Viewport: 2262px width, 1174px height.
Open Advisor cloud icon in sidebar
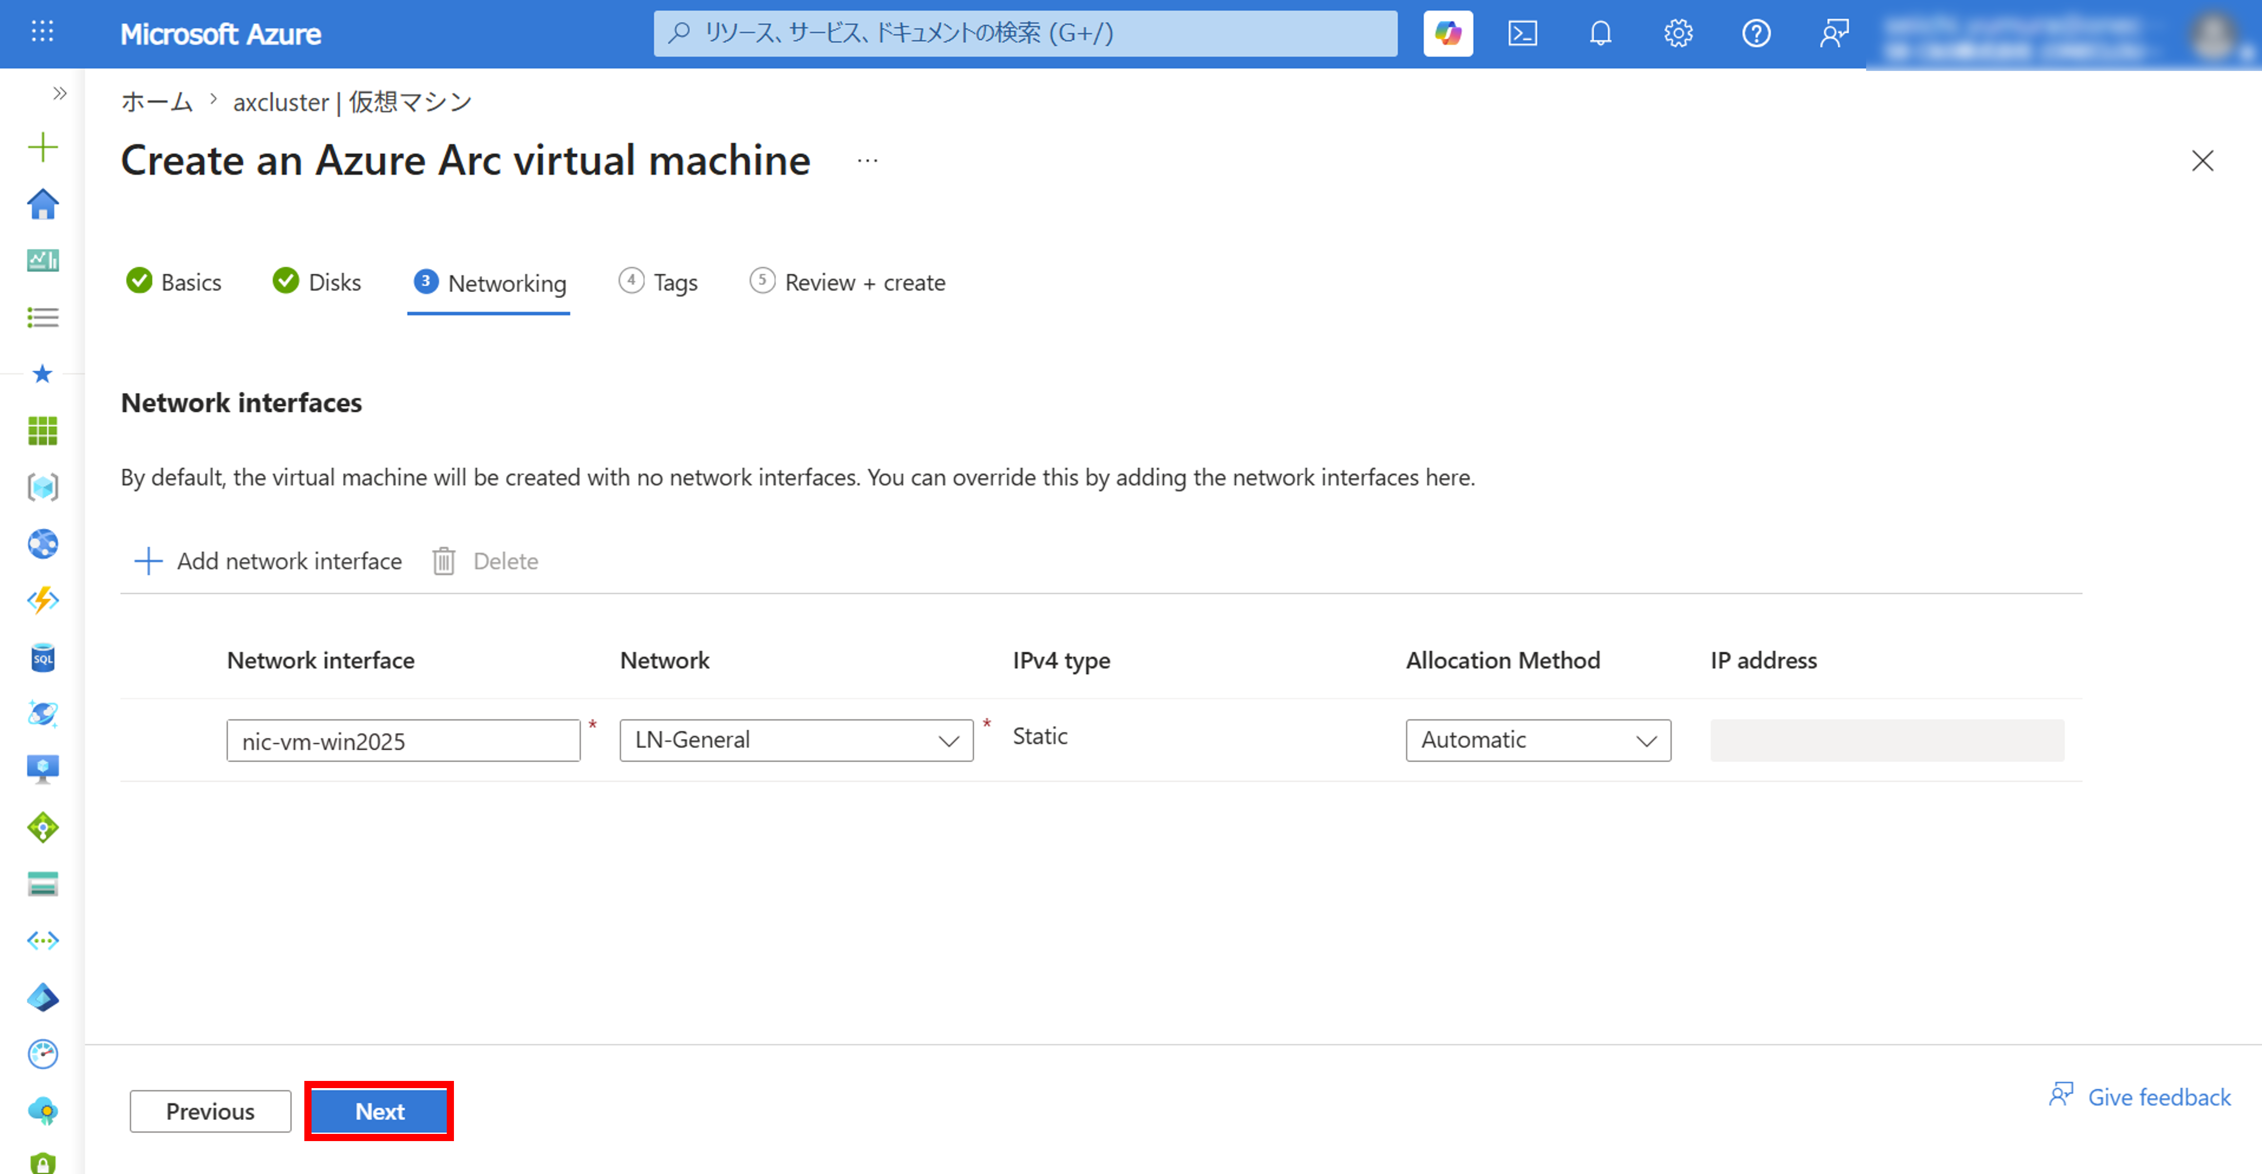pyautogui.click(x=42, y=1111)
